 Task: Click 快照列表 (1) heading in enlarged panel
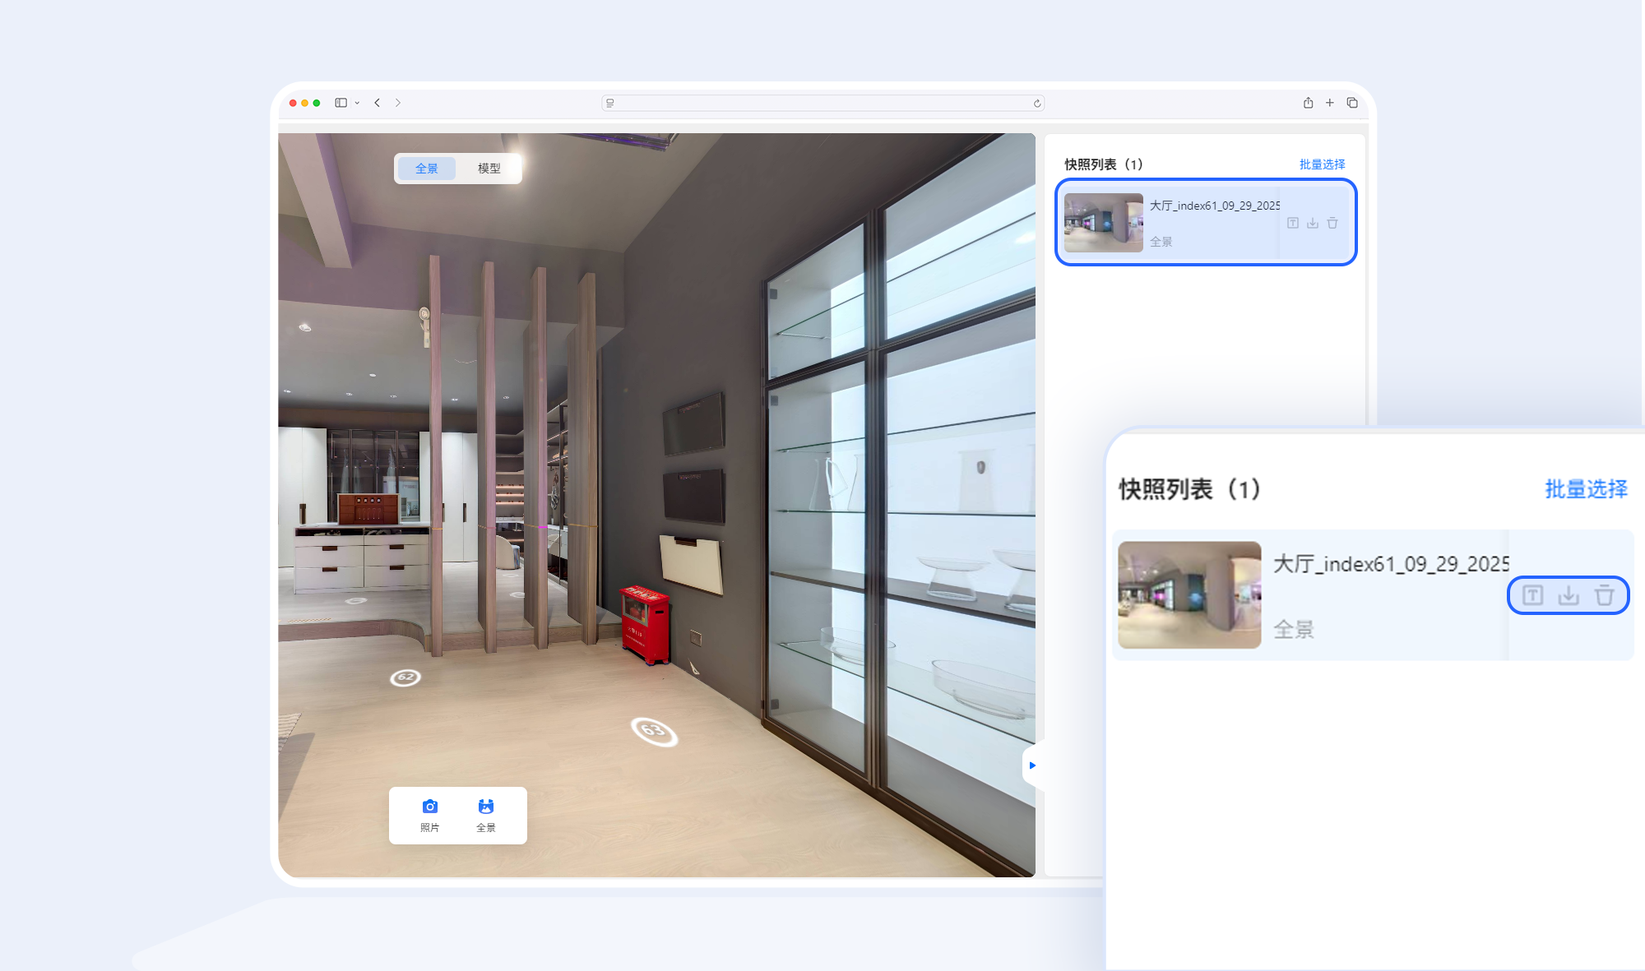click(x=1190, y=489)
